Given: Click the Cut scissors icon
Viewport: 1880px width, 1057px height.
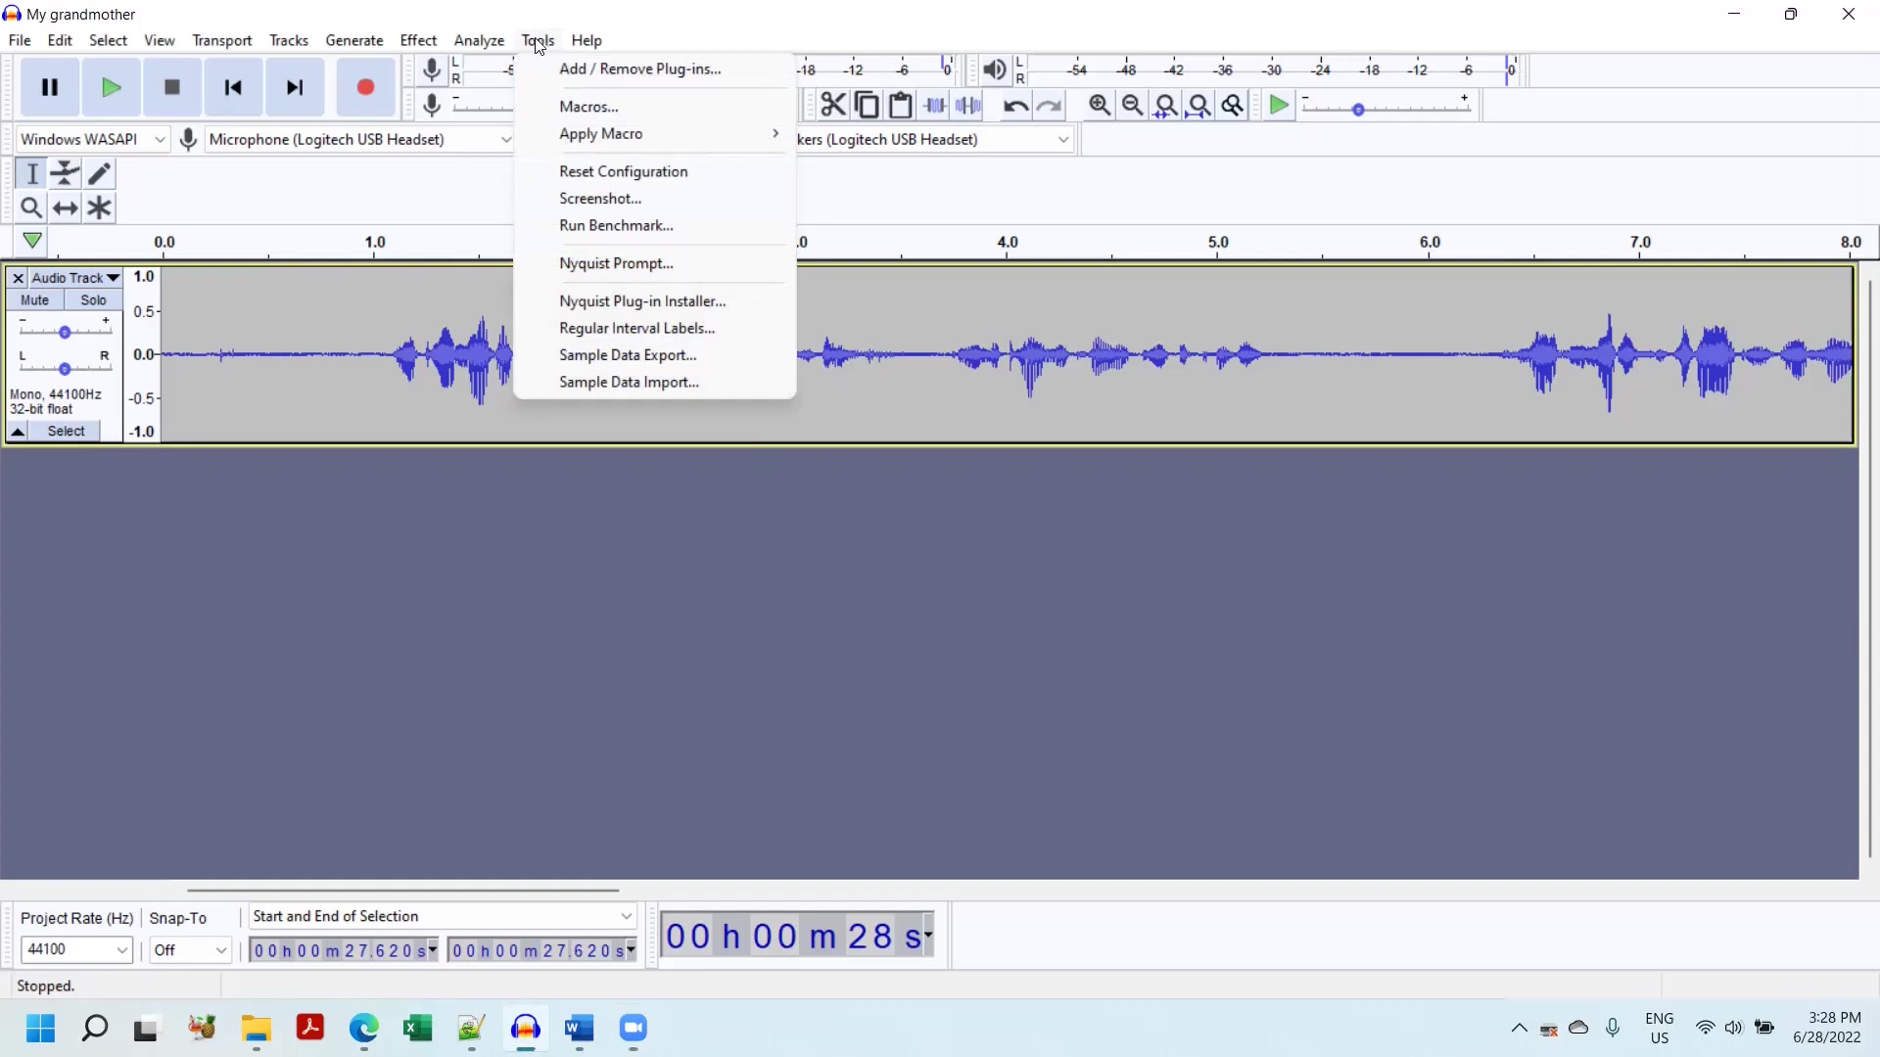Looking at the screenshot, I should [833, 106].
